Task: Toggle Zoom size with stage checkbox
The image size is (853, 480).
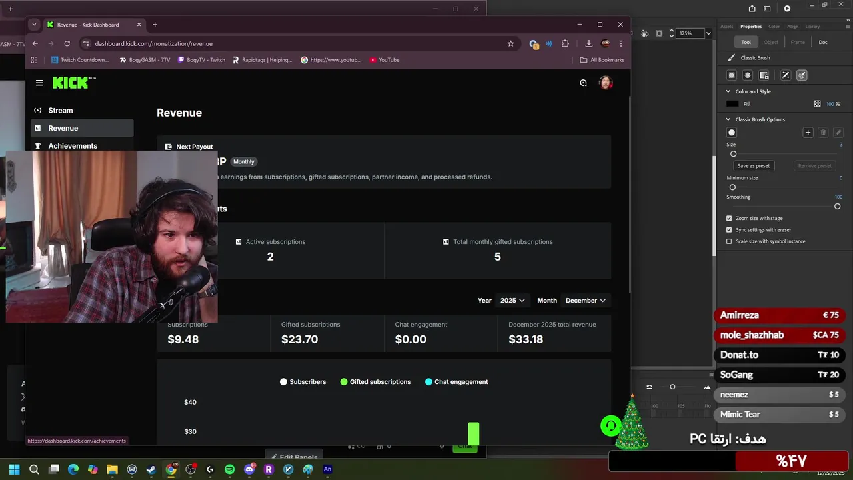Action: 729,219
